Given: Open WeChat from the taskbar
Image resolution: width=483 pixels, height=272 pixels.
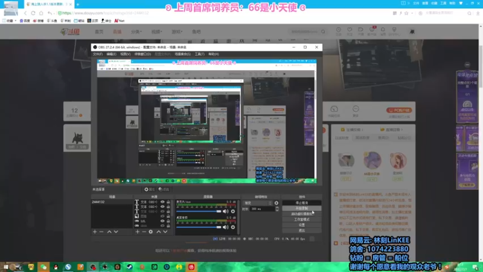Looking at the screenshot, I should [43, 267].
